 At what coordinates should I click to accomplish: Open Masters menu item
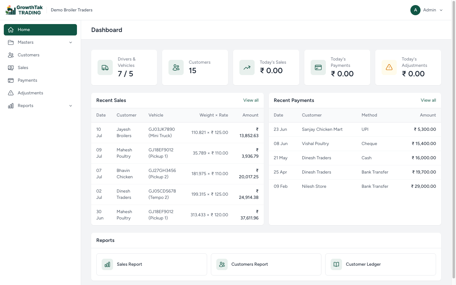point(40,42)
